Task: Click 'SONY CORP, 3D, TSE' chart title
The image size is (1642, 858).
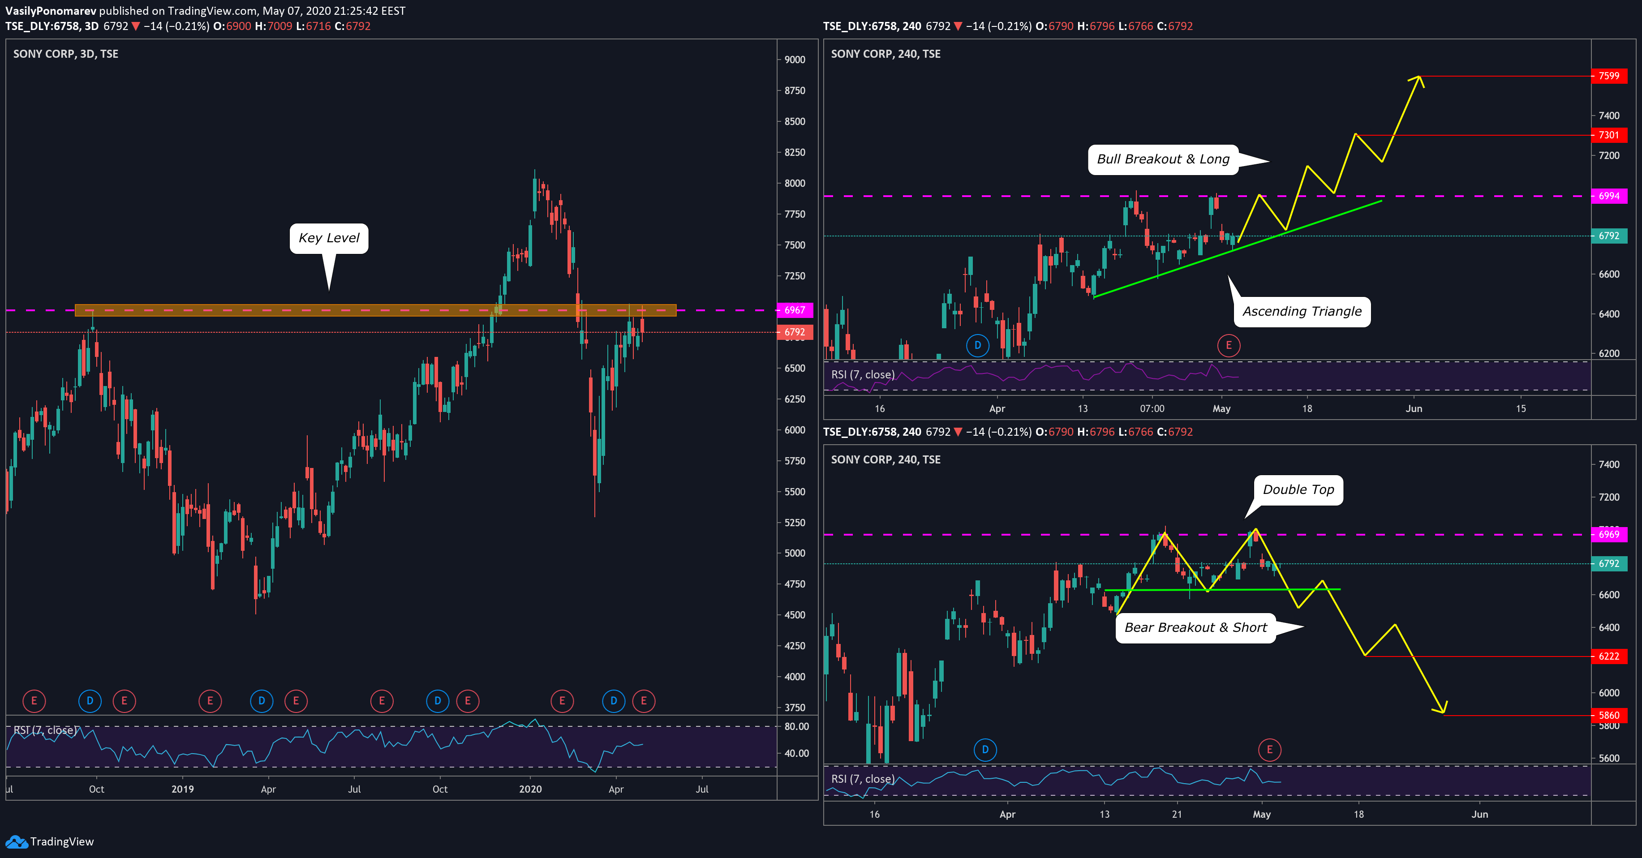Action: (x=66, y=54)
